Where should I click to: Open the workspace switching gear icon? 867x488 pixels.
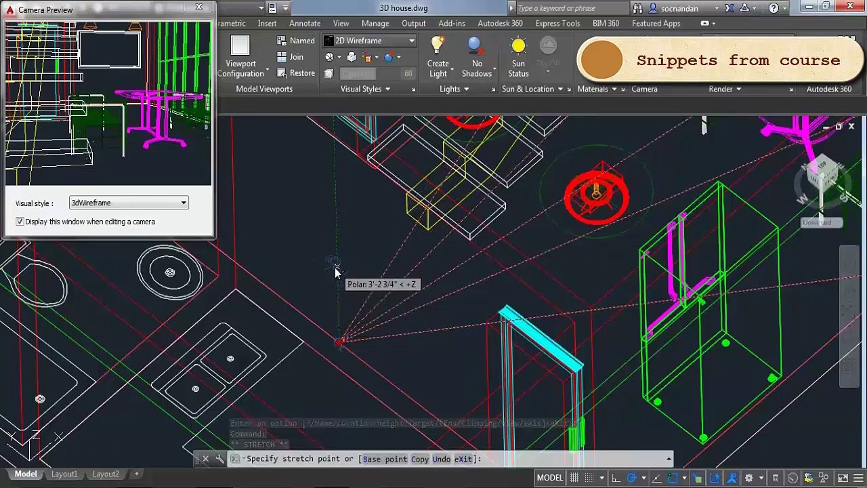[x=749, y=478]
